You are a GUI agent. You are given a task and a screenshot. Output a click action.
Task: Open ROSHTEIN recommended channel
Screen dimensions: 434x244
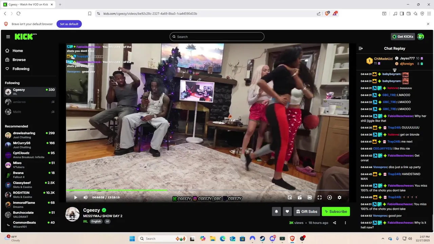tap(30, 195)
